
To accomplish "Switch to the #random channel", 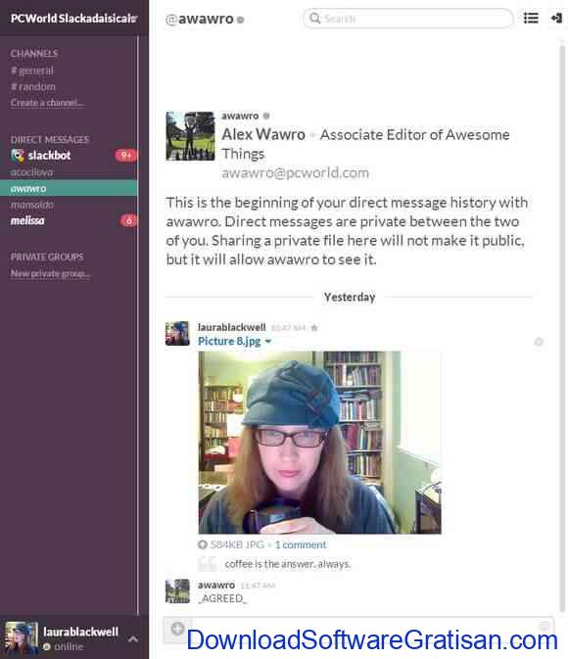I will click(x=33, y=87).
